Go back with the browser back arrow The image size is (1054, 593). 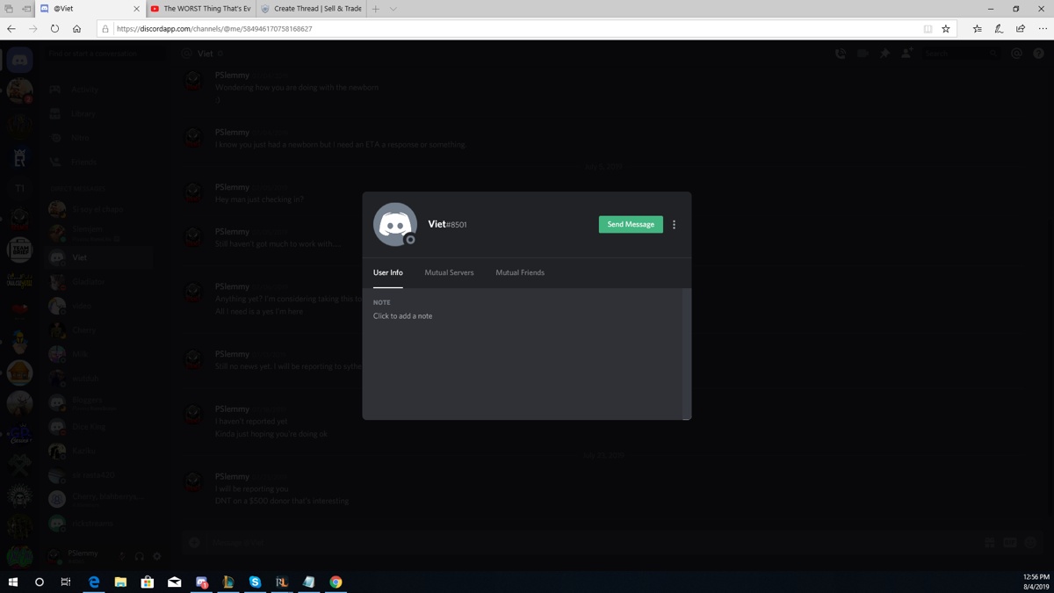(11, 29)
